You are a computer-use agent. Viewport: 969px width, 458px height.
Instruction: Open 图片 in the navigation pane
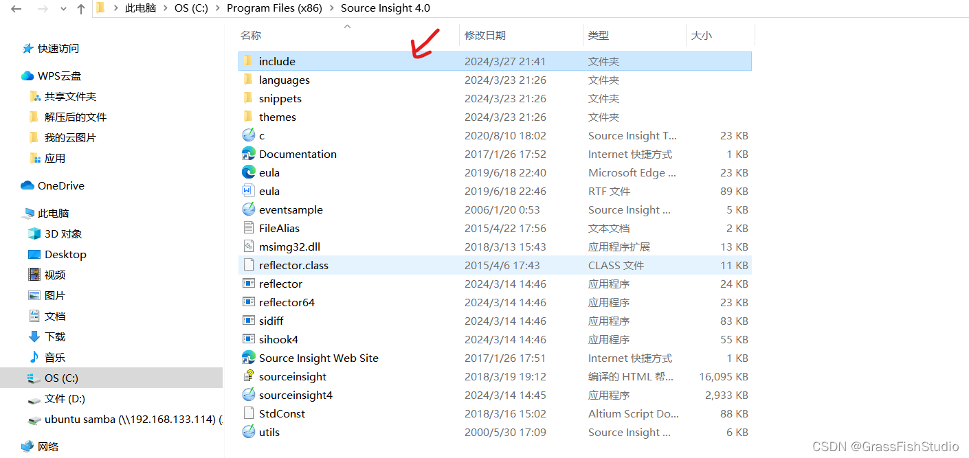click(55, 295)
